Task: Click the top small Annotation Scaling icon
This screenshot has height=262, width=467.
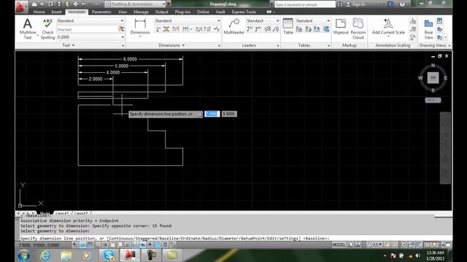Action: (x=413, y=21)
